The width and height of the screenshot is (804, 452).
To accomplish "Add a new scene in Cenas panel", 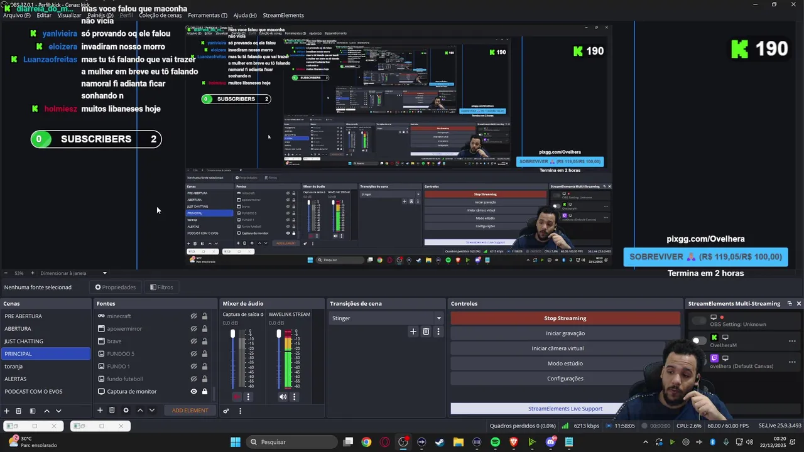I will tap(7, 411).
